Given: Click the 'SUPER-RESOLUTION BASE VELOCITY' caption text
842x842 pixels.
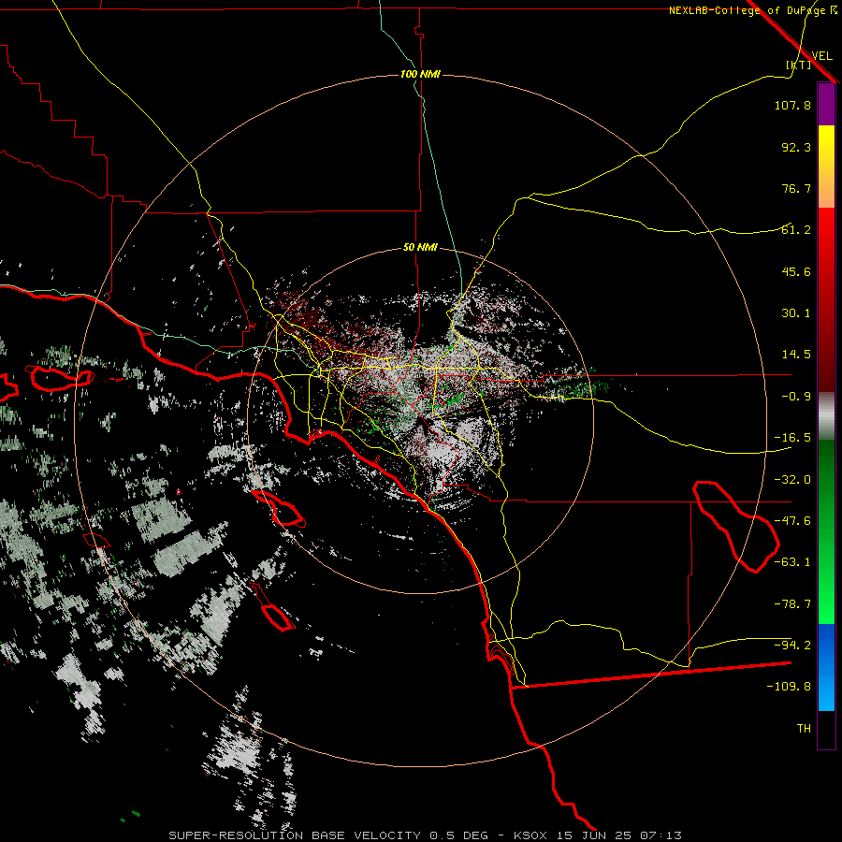Looking at the screenshot, I should (295, 835).
